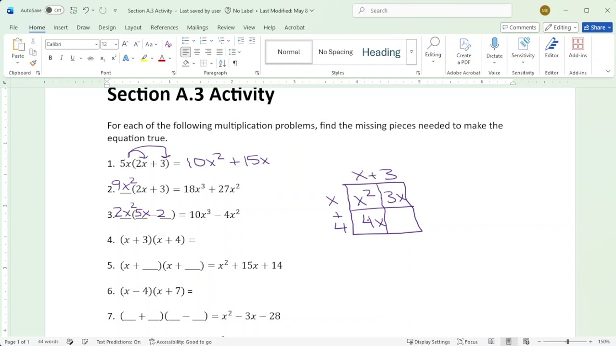Screen dimensions: 616x346
Task: Open the Font name dropdown
Action: tap(96, 44)
